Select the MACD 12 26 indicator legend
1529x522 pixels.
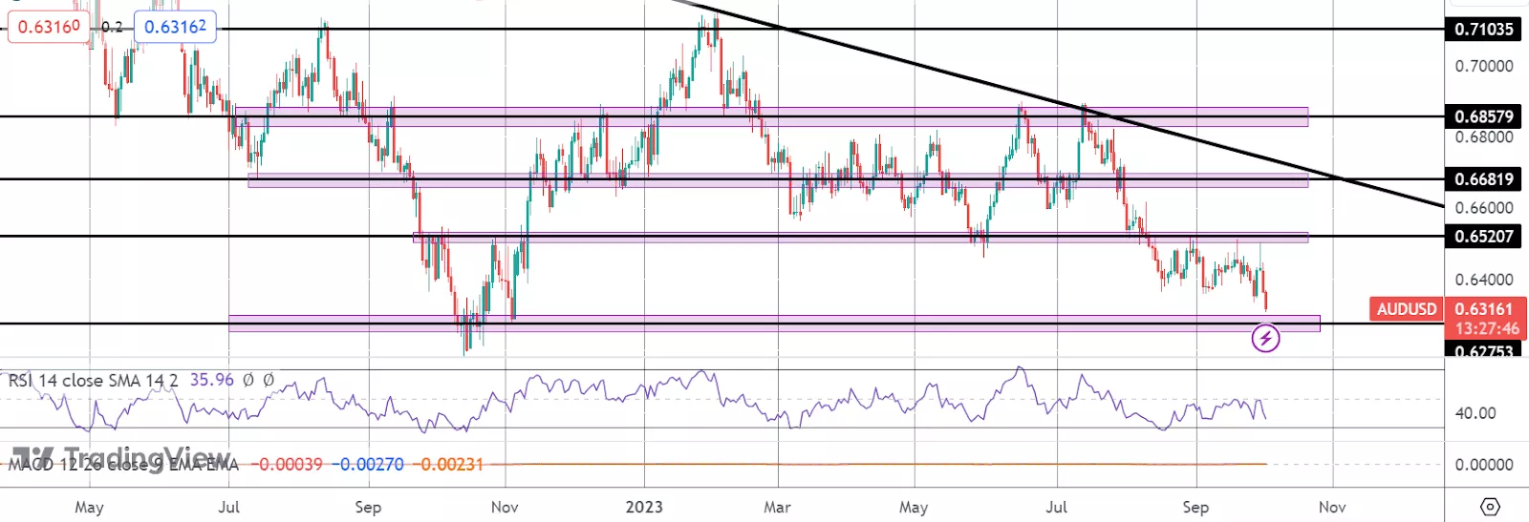click(123, 465)
